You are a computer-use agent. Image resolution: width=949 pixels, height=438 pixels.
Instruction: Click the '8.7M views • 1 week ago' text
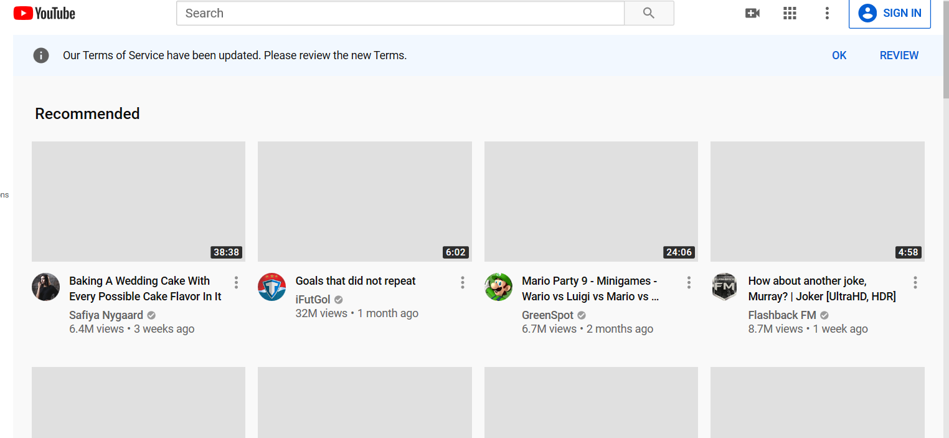[x=808, y=329]
